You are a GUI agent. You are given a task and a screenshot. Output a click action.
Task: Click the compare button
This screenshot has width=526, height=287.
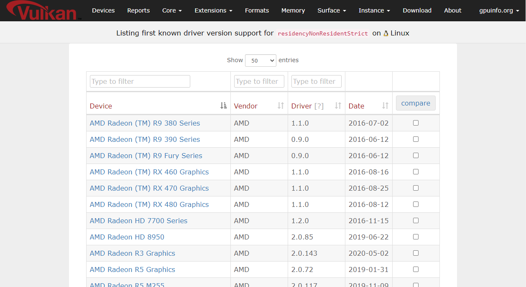[416, 103]
